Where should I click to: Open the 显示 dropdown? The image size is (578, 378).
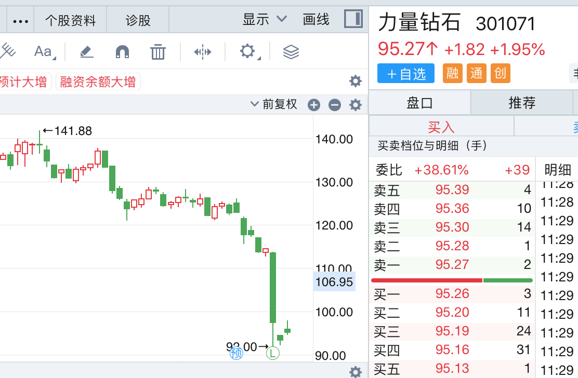pos(265,20)
